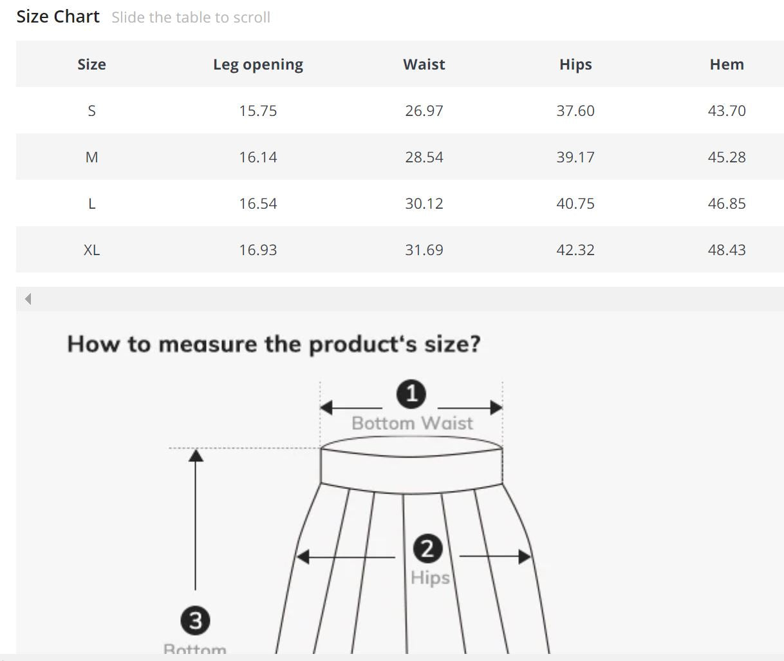This screenshot has height=661, width=784.
Task: Select the Leg opening column header
Action: click(x=258, y=64)
